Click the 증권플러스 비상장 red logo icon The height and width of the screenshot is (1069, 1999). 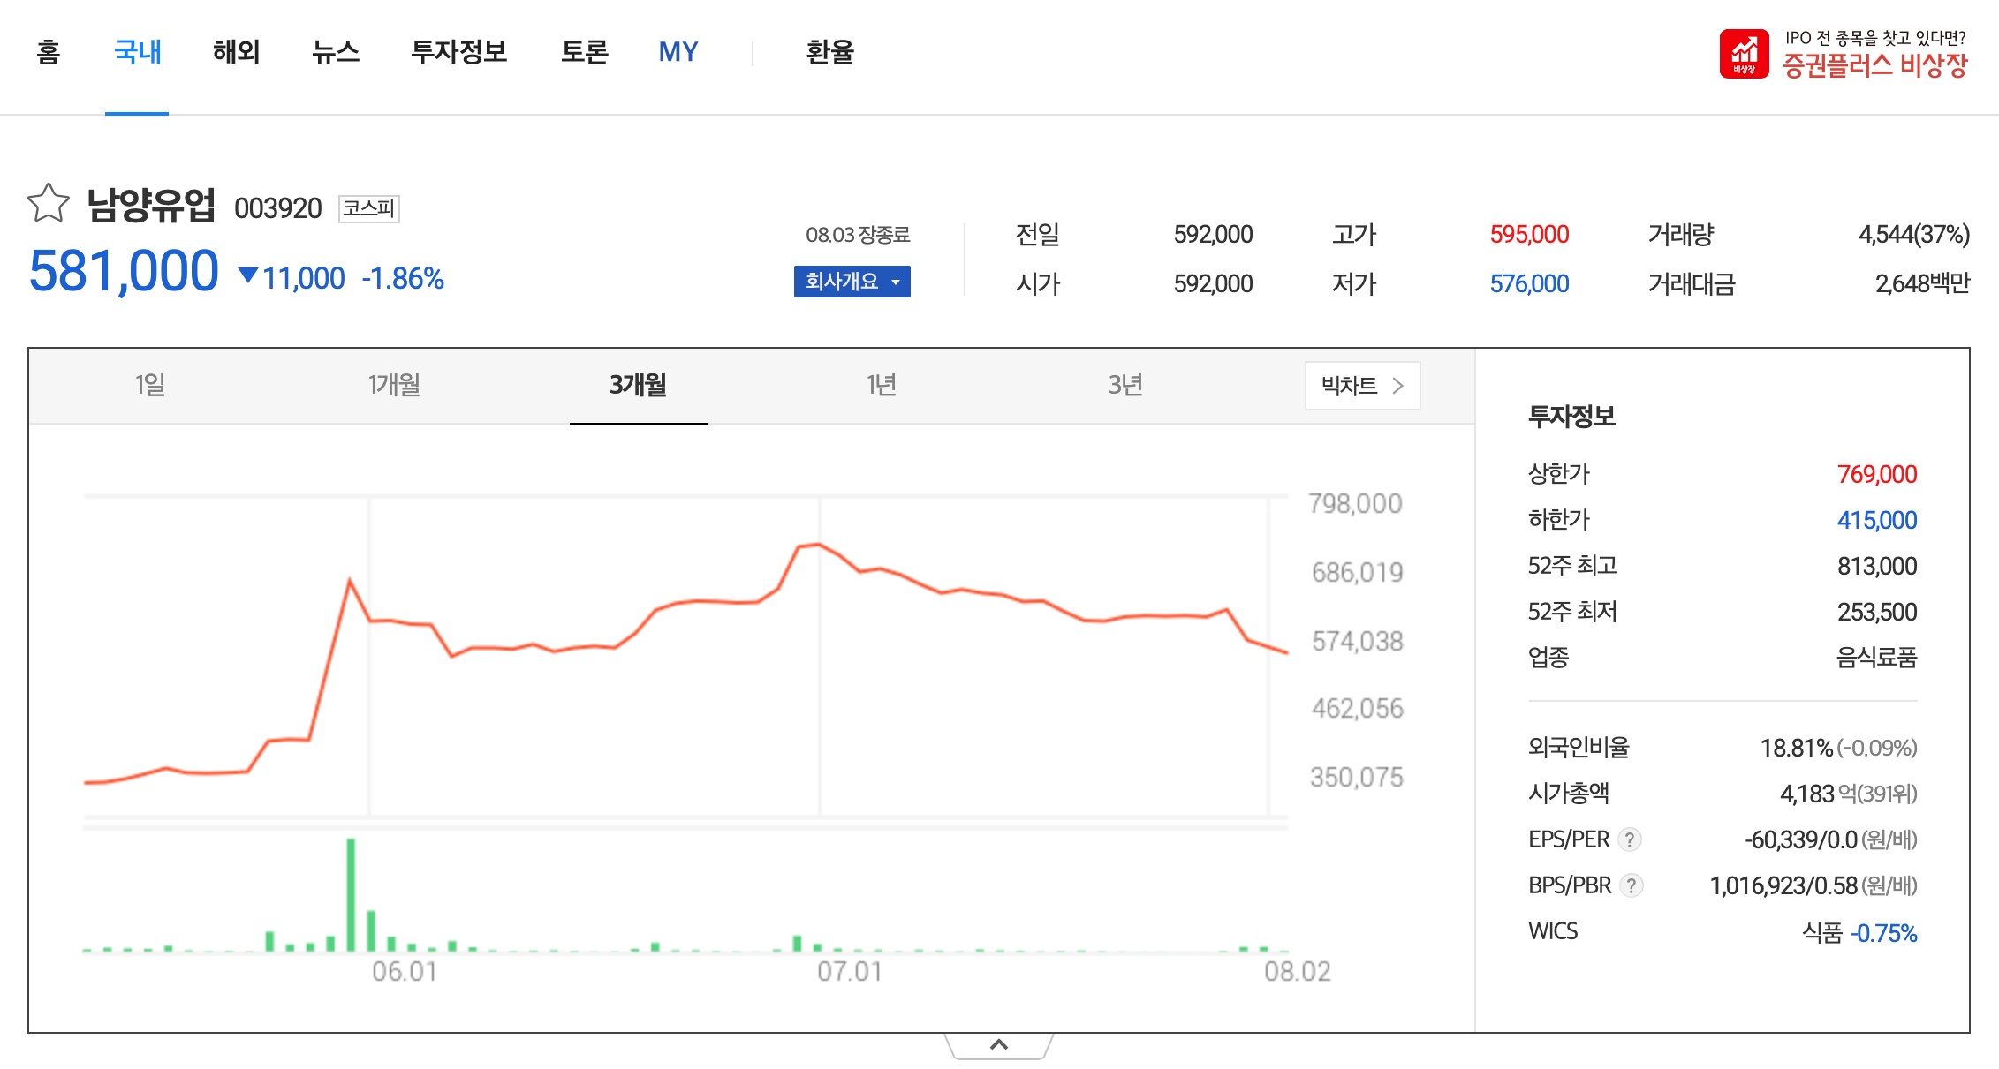point(1744,54)
